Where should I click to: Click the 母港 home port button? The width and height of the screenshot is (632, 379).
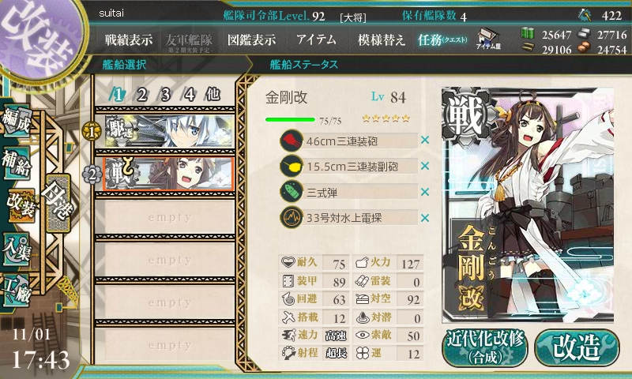pos(58,203)
